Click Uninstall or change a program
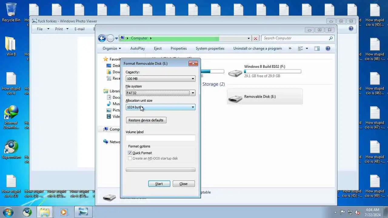 pos(258,48)
